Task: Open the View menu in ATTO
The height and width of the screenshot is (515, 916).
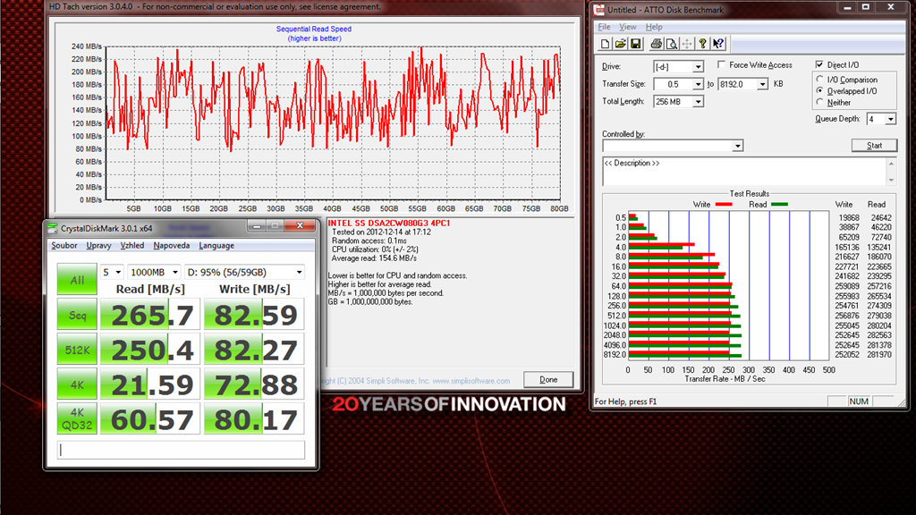Action: click(x=628, y=28)
